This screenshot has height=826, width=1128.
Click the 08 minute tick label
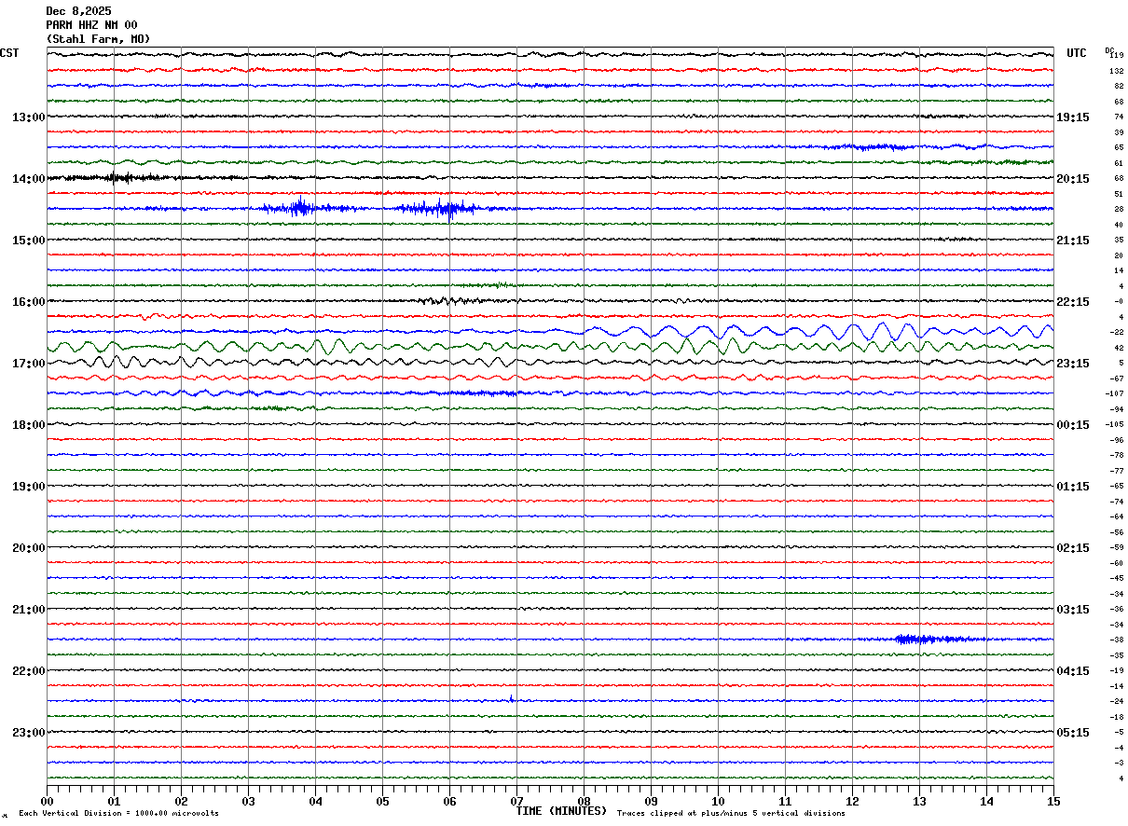584,802
